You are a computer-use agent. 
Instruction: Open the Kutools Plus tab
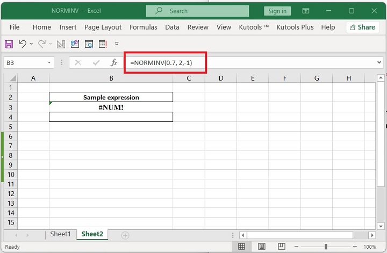click(x=295, y=27)
